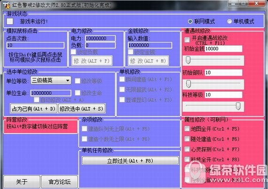Select 单机模式 radio button
Screen dimensions: 268x189
point(229,21)
